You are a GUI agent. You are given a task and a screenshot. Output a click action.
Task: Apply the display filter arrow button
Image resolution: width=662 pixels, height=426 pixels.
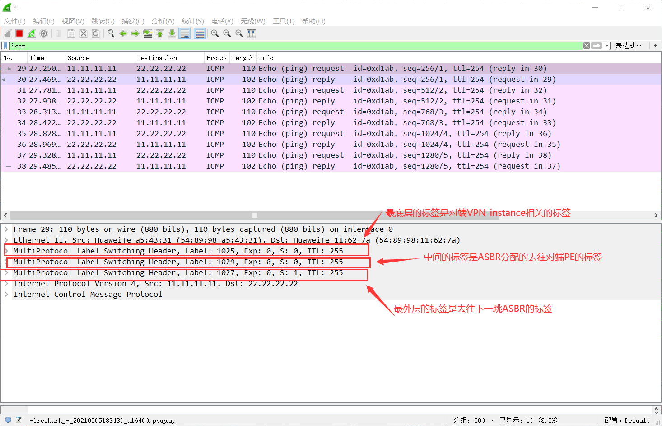coord(597,46)
